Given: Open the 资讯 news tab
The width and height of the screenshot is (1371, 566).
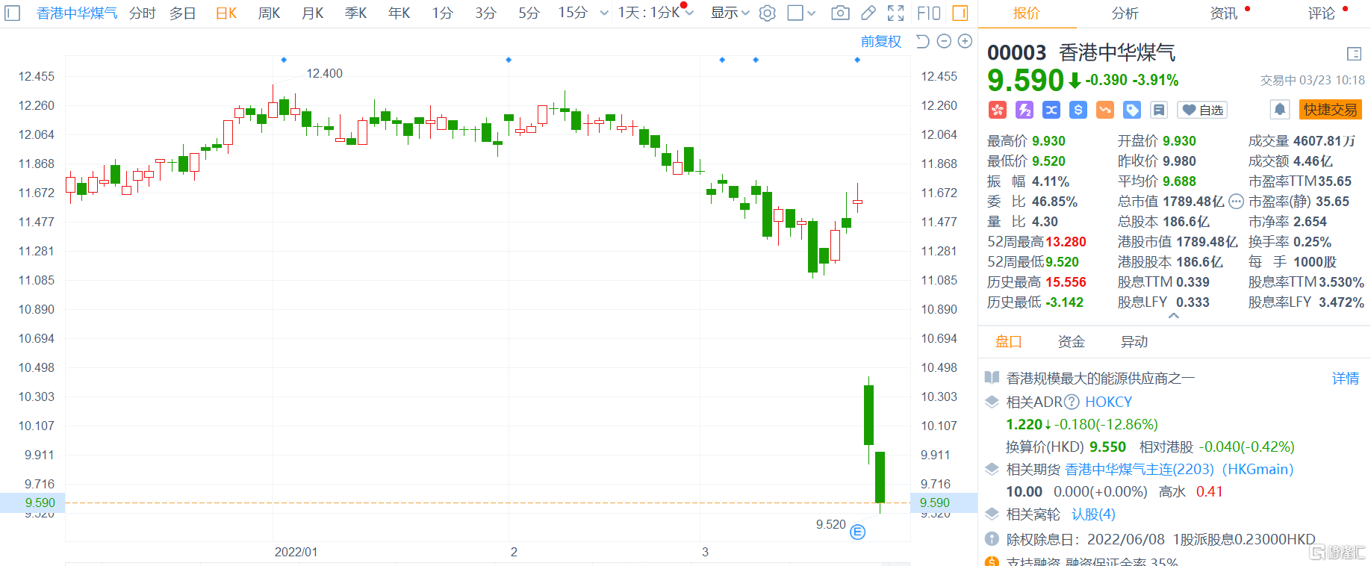Looking at the screenshot, I should 1223,13.
